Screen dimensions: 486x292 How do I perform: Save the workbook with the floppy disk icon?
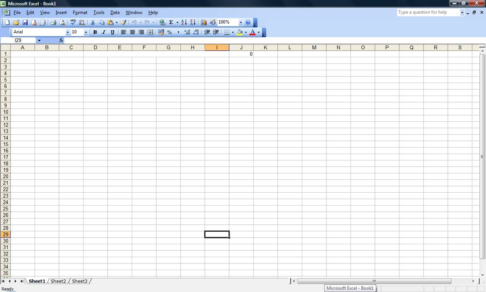click(x=25, y=22)
